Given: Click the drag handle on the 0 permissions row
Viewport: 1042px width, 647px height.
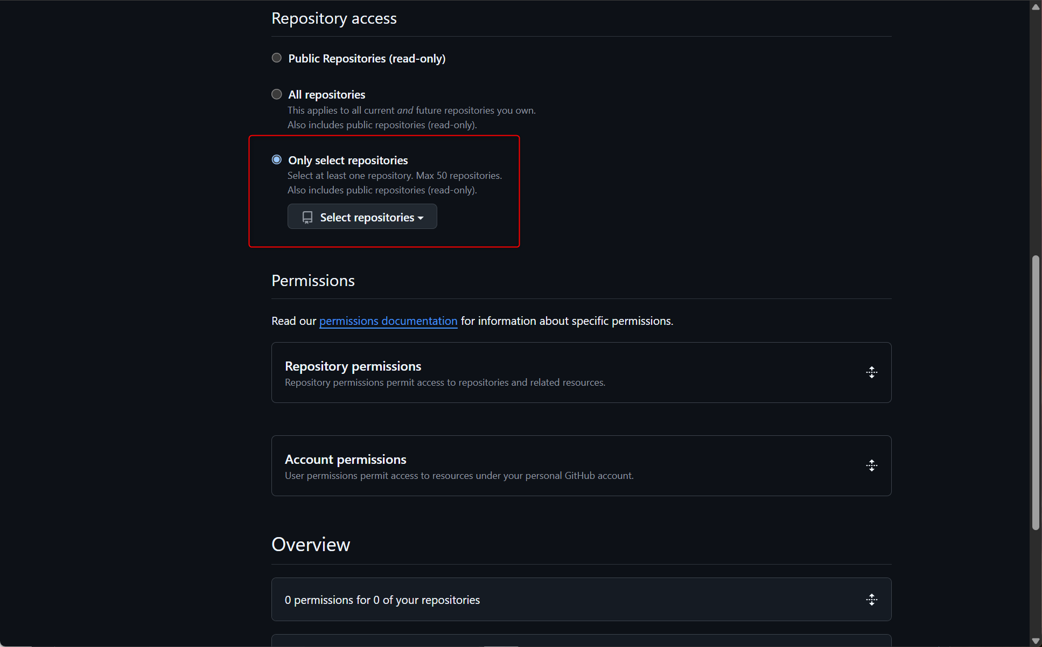Looking at the screenshot, I should click(x=871, y=599).
